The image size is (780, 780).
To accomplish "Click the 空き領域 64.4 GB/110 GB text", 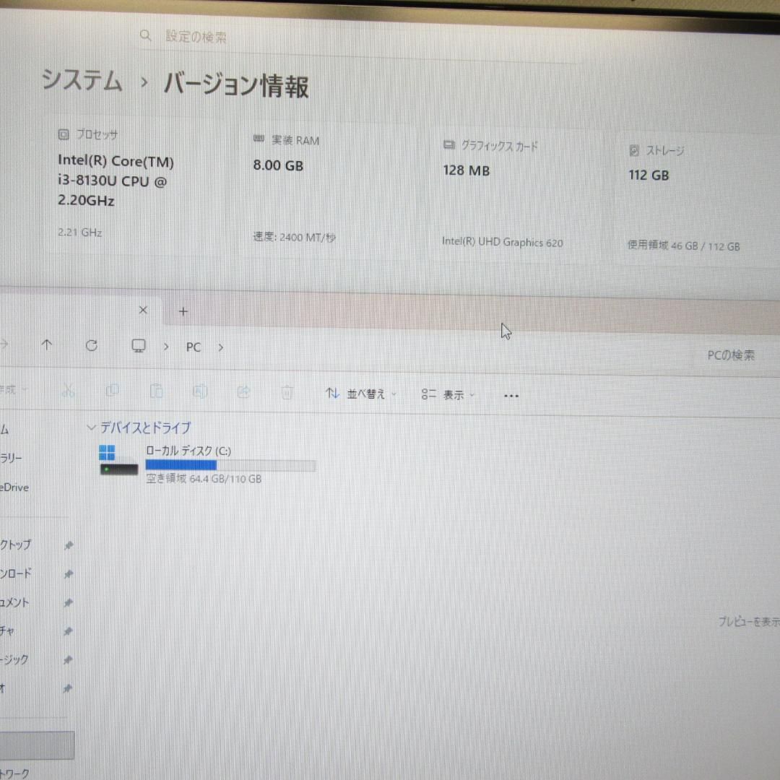I will click(x=204, y=479).
